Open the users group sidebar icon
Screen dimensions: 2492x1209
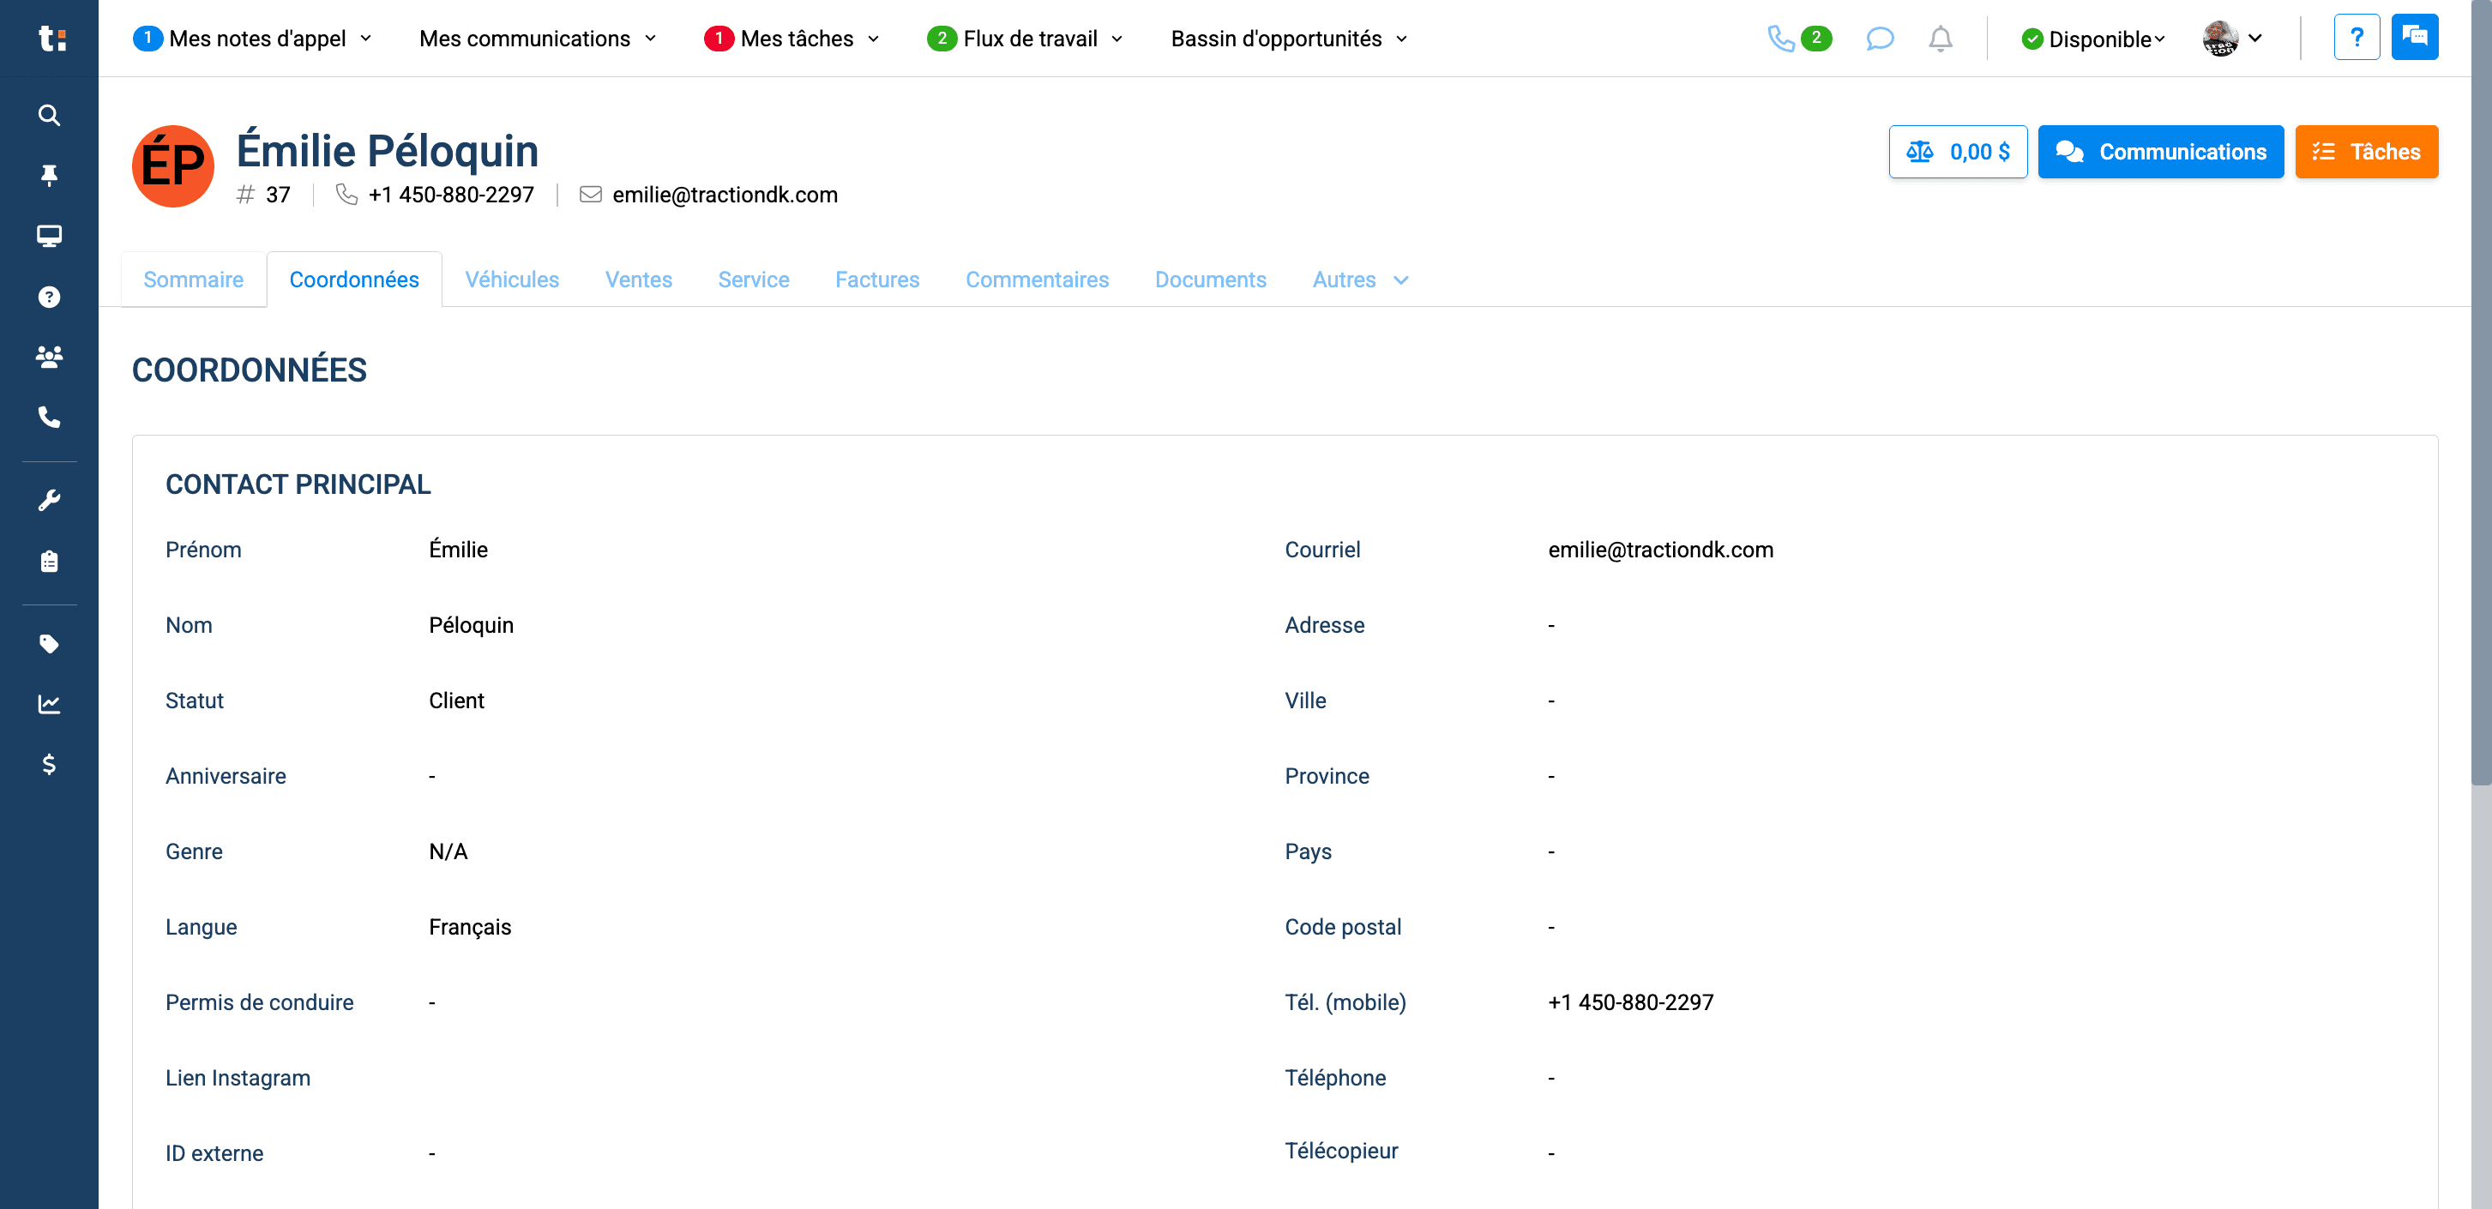[50, 357]
